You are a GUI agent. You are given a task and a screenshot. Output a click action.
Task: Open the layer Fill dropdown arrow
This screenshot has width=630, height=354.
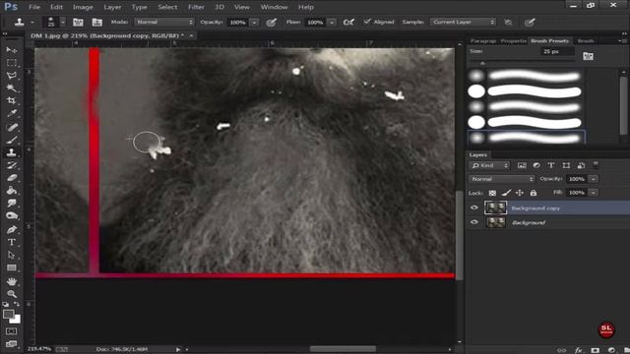594,193
